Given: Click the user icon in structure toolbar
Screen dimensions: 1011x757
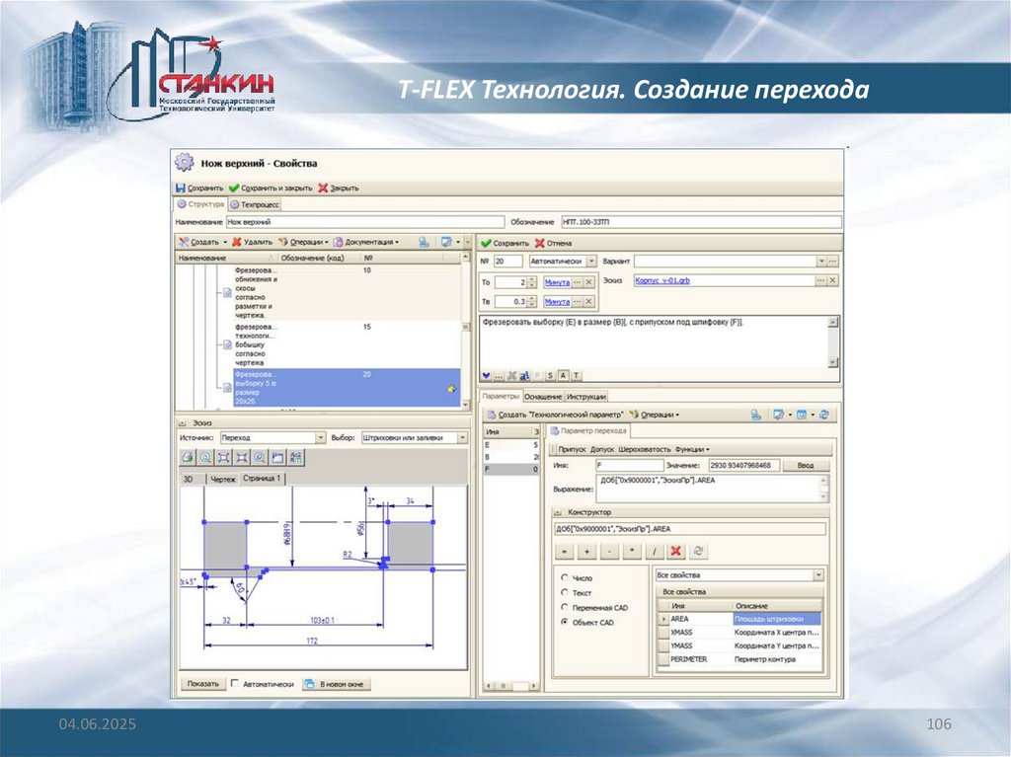Looking at the screenshot, I should click(424, 242).
